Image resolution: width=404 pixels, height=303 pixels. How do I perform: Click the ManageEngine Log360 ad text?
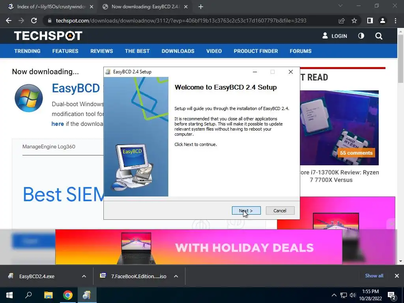(49, 147)
